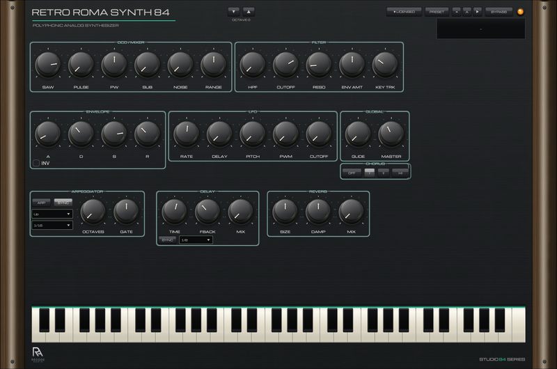The width and height of the screenshot is (557, 369).
Task: Click the KEY TRK knob
Action: coord(385,65)
